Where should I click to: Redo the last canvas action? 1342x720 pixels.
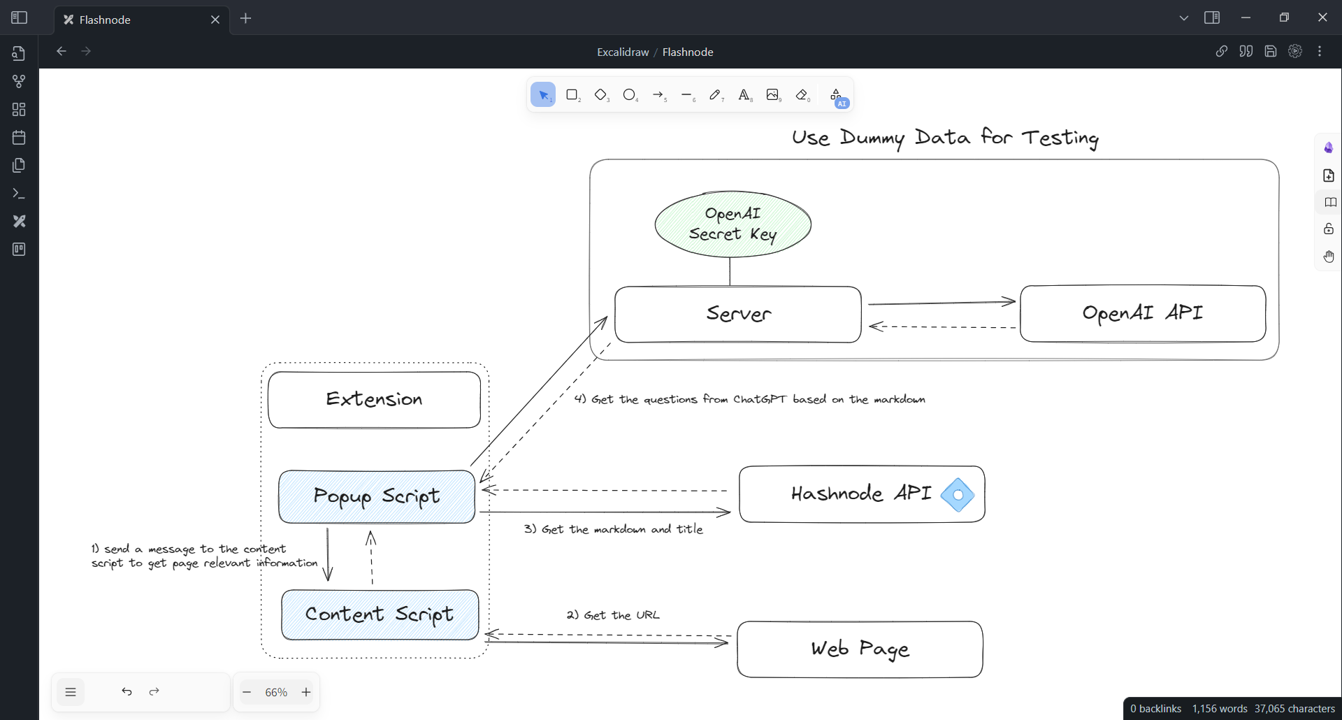[x=154, y=692]
